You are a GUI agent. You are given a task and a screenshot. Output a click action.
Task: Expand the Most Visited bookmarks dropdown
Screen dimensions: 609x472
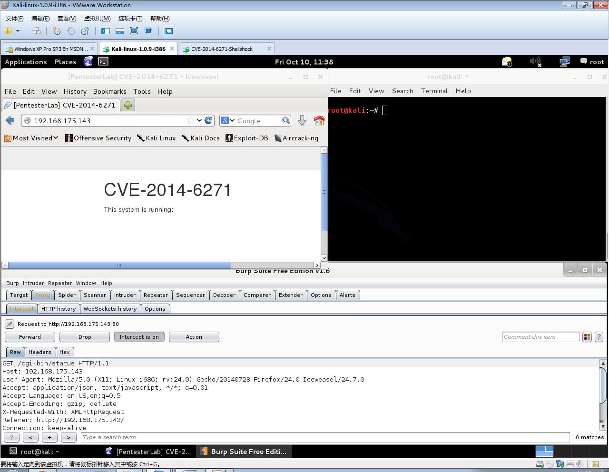click(31, 138)
